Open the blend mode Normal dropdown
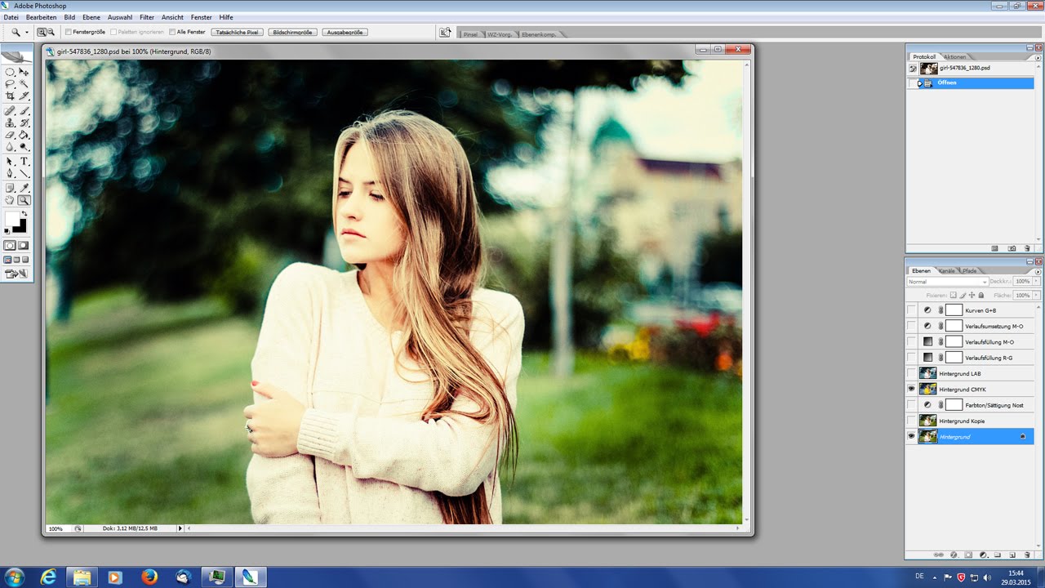The height and width of the screenshot is (588, 1045). (948, 282)
